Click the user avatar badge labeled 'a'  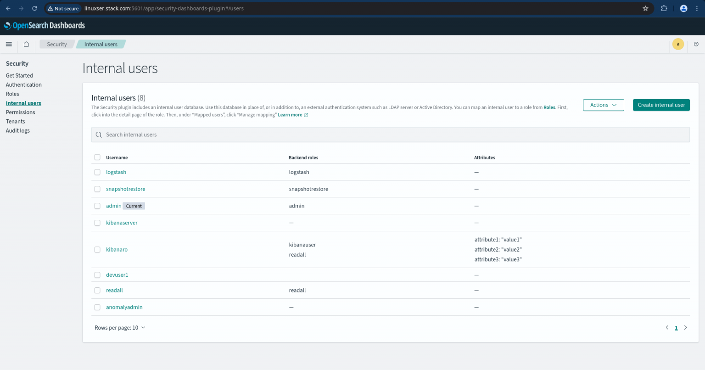pos(678,44)
